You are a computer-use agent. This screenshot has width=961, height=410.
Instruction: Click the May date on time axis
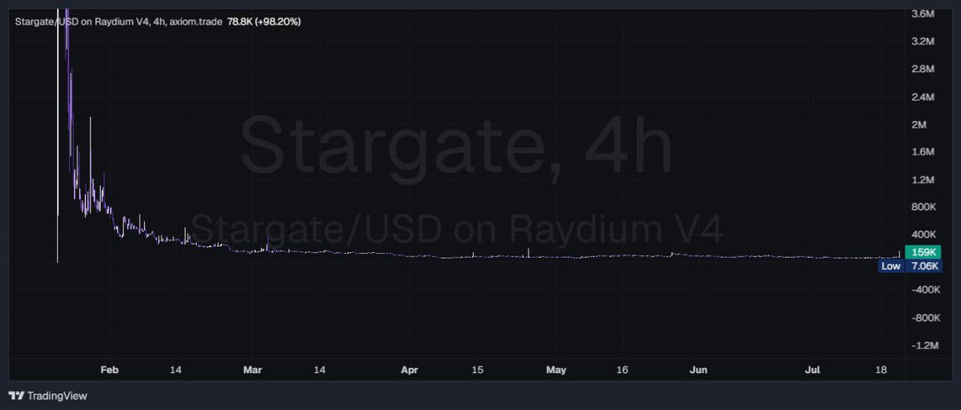[x=556, y=370]
